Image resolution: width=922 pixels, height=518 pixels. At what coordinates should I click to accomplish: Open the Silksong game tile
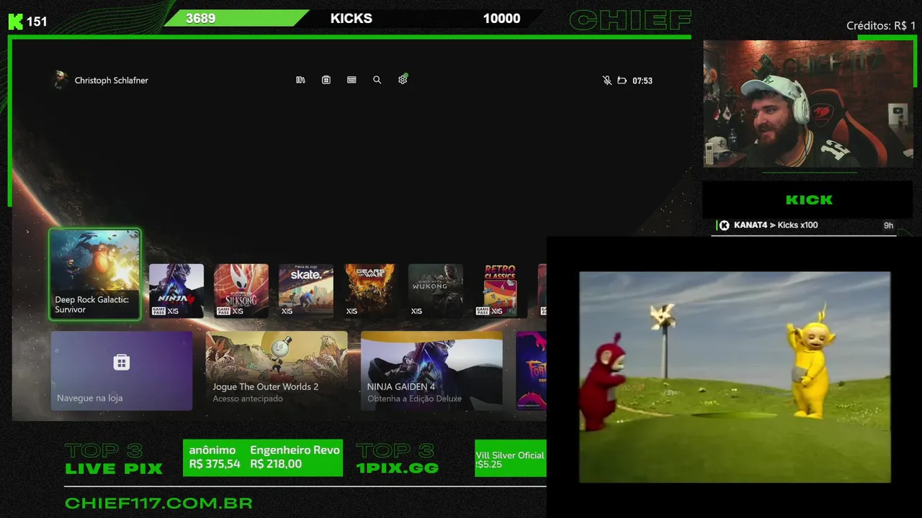[x=241, y=291]
